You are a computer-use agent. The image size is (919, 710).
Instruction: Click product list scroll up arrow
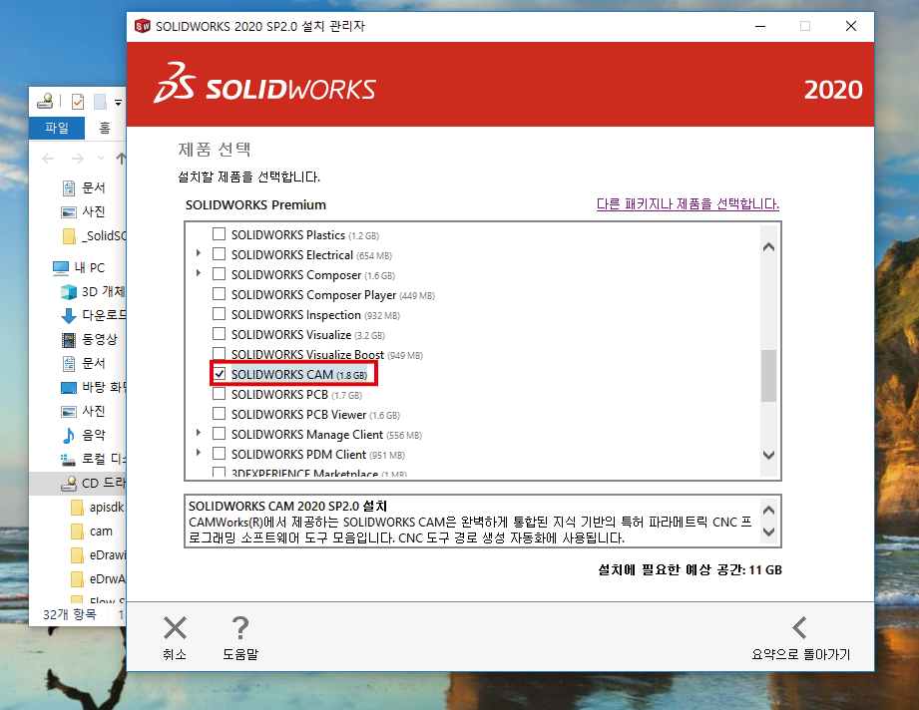[769, 247]
